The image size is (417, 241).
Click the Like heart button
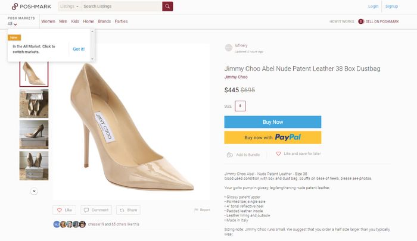tap(64, 210)
